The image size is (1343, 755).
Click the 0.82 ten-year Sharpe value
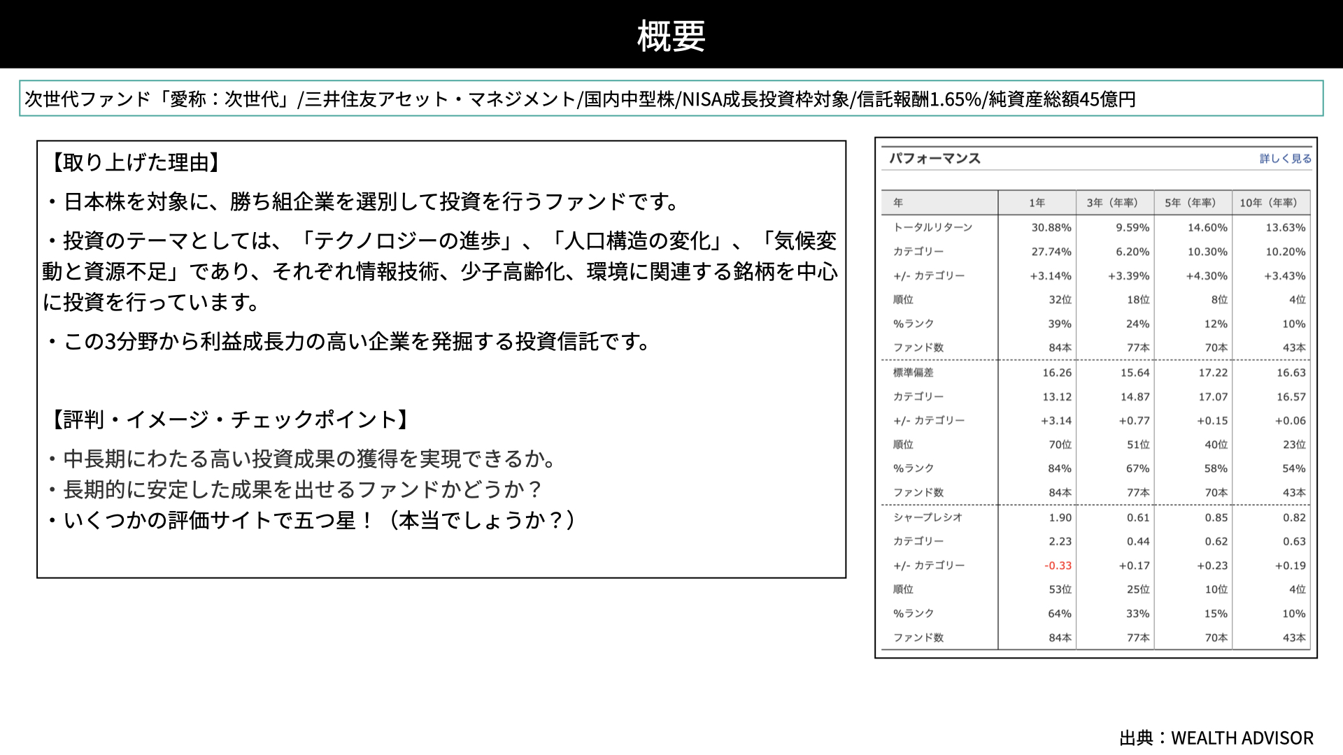pyautogui.click(x=1294, y=517)
